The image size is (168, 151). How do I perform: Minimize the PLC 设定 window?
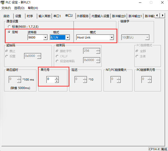pyautogui.click(x=140, y=3)
